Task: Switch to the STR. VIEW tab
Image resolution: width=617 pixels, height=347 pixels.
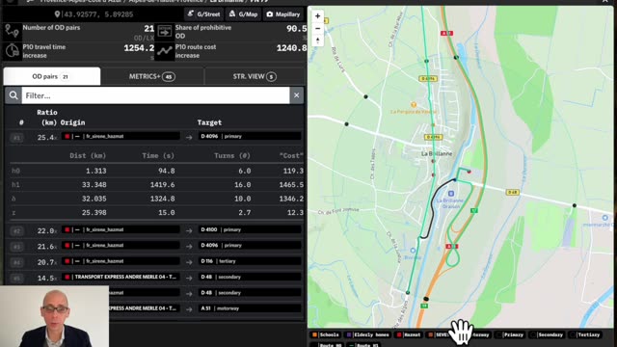Action: tap(255, 76)
